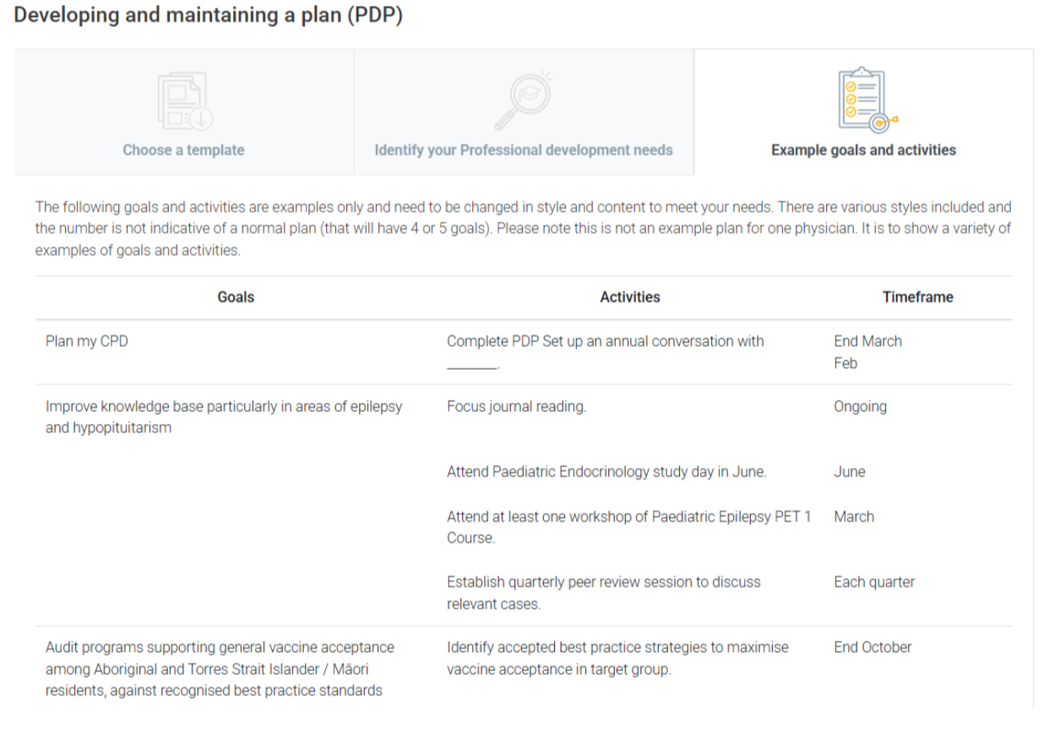Open the Identify your Professional development needs tab
1060x732 pixels.
[524, 150]
